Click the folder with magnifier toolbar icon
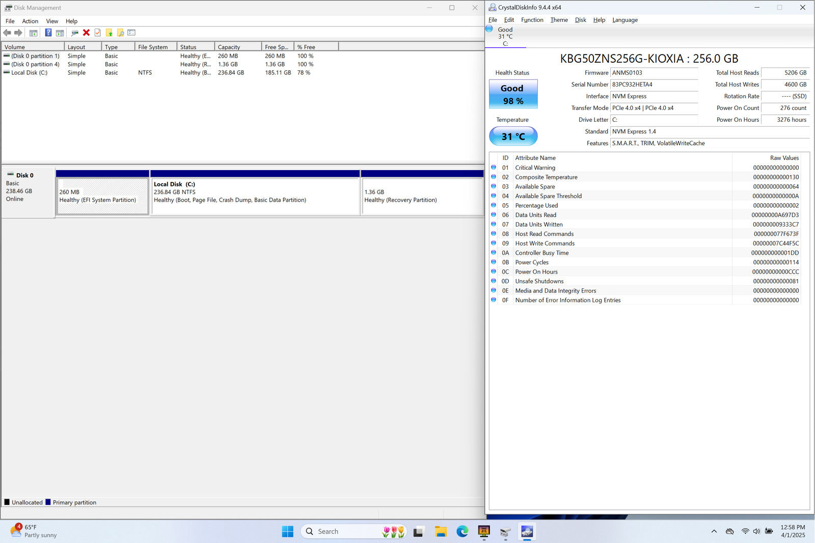 [x=120, y=33]
